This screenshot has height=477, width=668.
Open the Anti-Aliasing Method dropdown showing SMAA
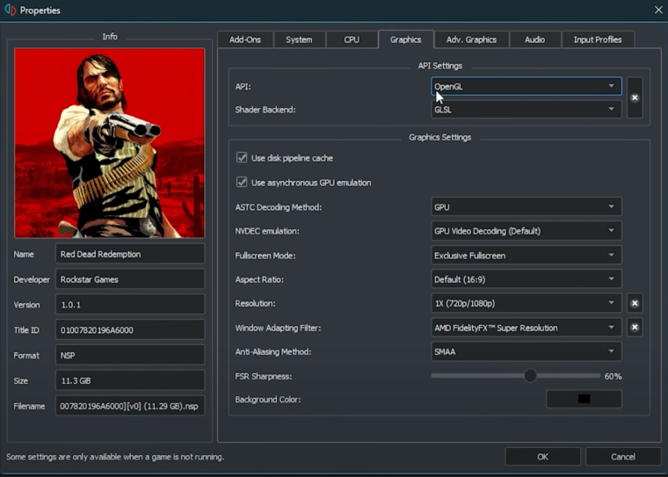click(526, 351)
